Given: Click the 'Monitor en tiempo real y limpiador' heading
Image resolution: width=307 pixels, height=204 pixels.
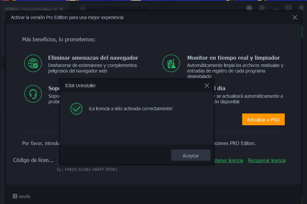Looking at the screenshot, I should coord(233,58).
